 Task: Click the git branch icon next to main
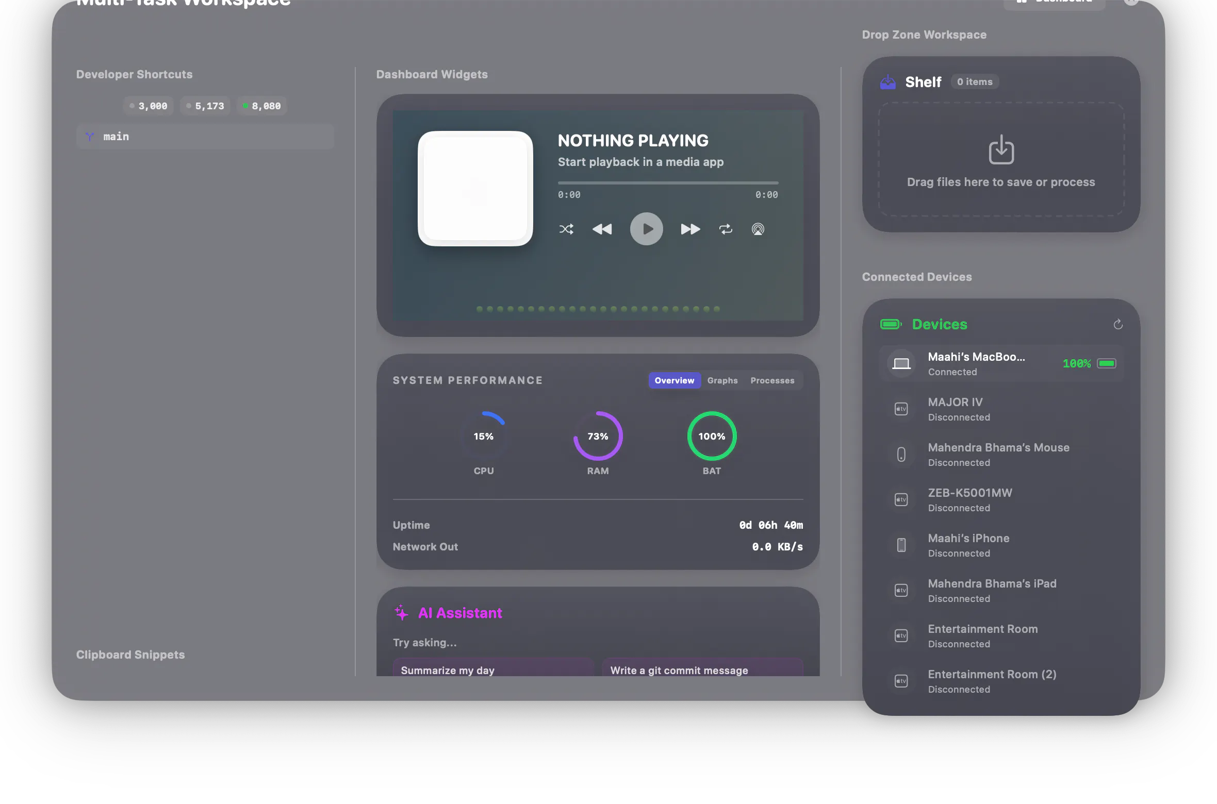(x=90, y=137)
